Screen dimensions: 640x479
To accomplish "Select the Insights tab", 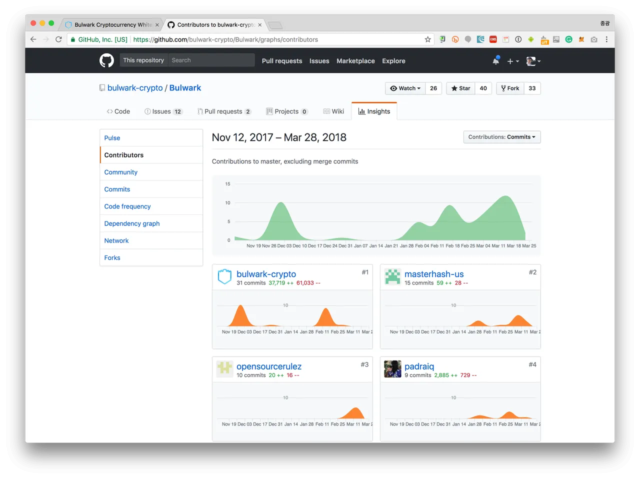I will click(374, 111).
